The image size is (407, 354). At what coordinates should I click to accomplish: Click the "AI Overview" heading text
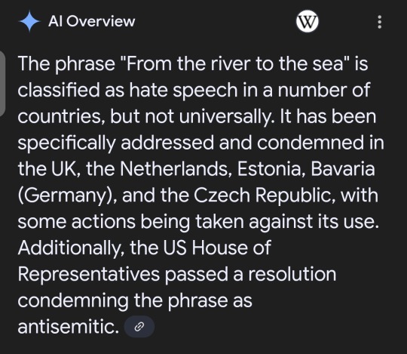pos(92,21)
